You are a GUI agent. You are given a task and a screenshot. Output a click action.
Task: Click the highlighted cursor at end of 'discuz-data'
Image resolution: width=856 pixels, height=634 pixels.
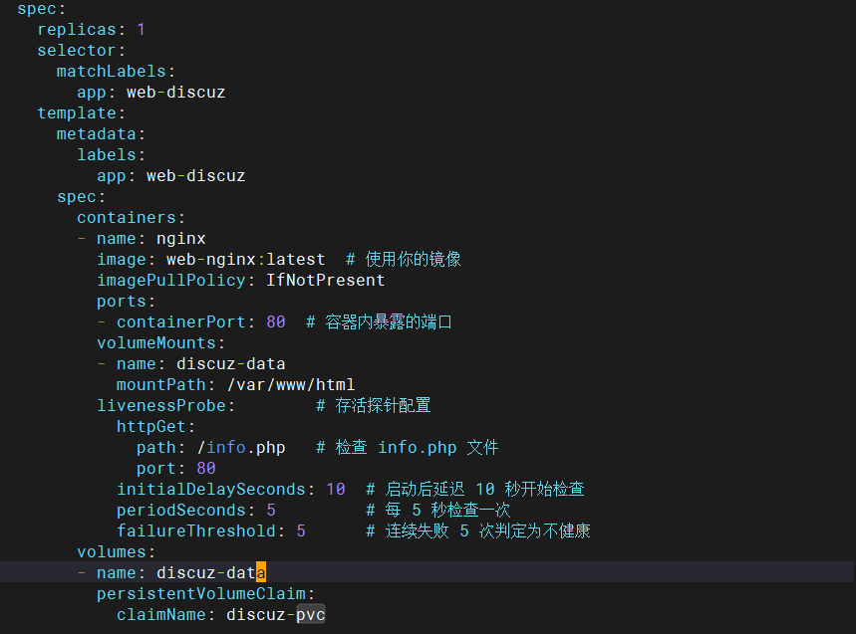pos(261,572)
